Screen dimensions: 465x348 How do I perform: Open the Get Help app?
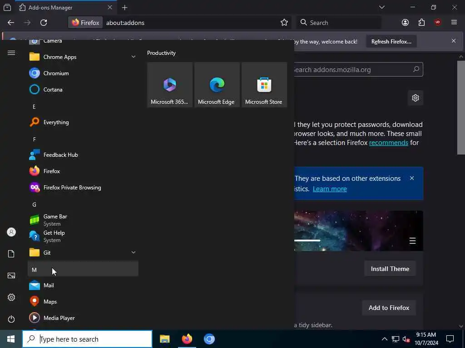tap(83, 236)
